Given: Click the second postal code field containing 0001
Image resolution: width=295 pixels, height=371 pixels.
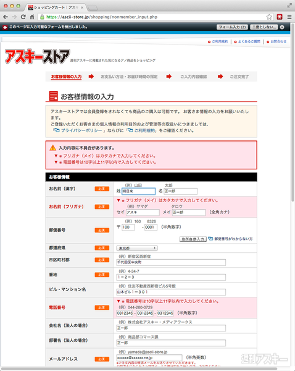Looking at the screenshot, I should point(151,227).
